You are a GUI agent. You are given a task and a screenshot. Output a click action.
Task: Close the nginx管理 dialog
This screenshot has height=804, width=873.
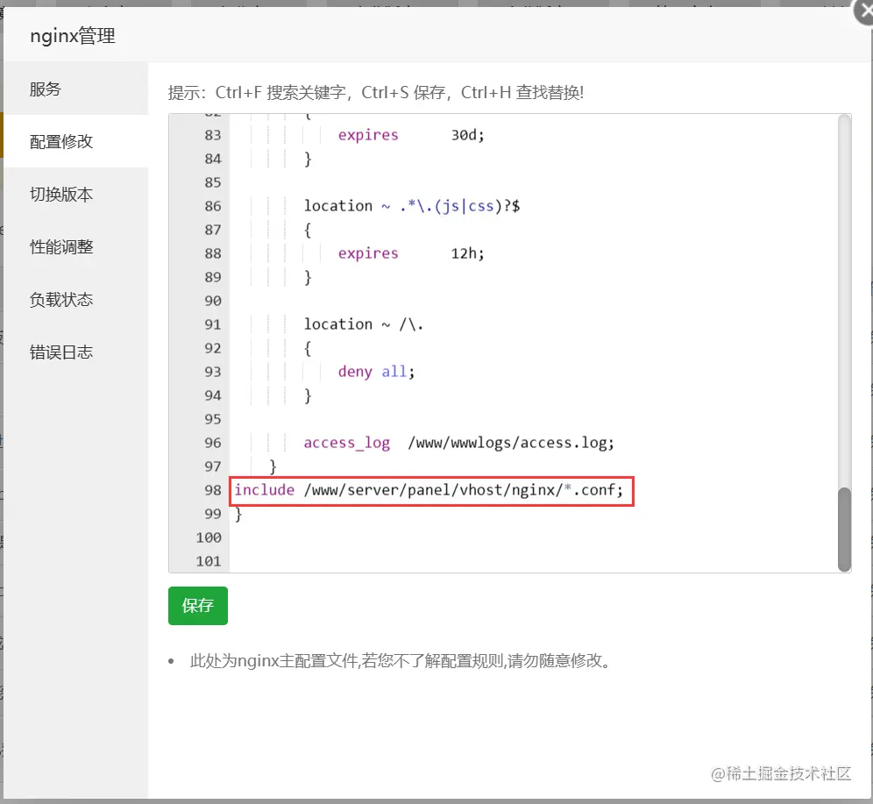[864, 11]
